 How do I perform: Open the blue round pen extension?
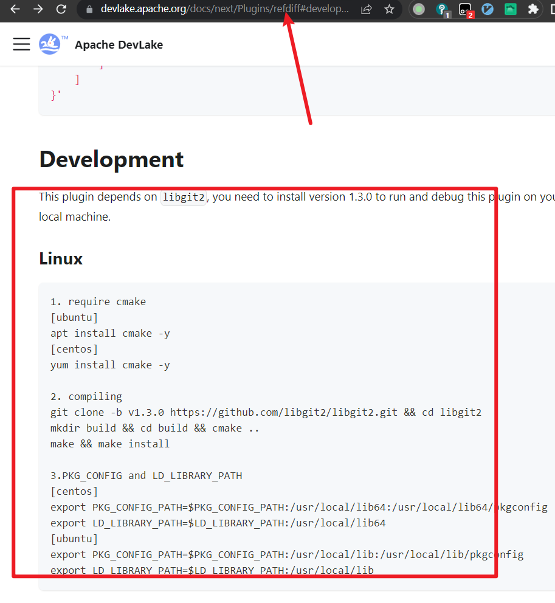pyautogui.click(x=488, y=9)
